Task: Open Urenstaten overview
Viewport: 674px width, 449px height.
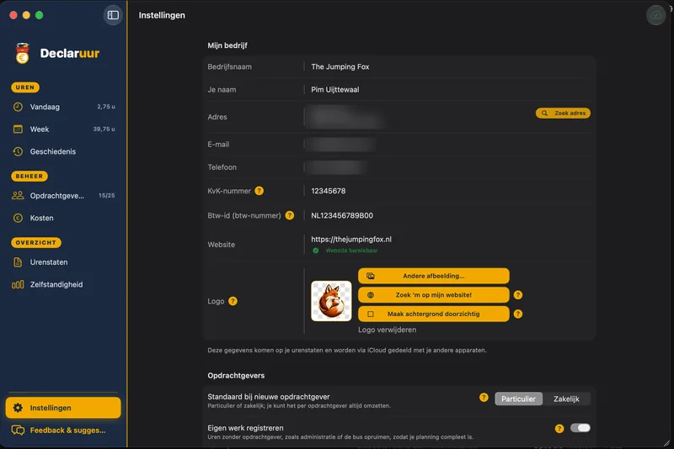Action: 63,262
